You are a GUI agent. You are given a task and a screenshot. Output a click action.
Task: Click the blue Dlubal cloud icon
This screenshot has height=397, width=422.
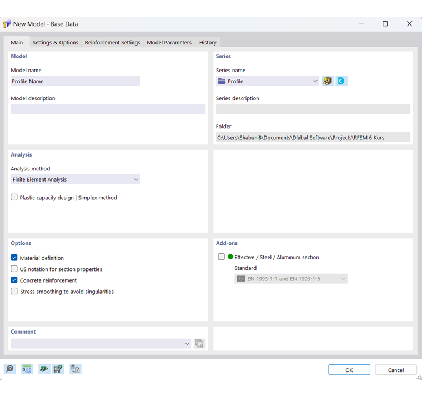[x=341, y=81]
